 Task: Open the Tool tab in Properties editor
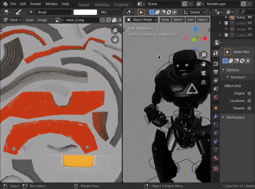tap(216, 53)
